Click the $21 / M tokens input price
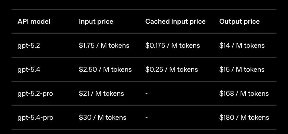 point(101,93)
